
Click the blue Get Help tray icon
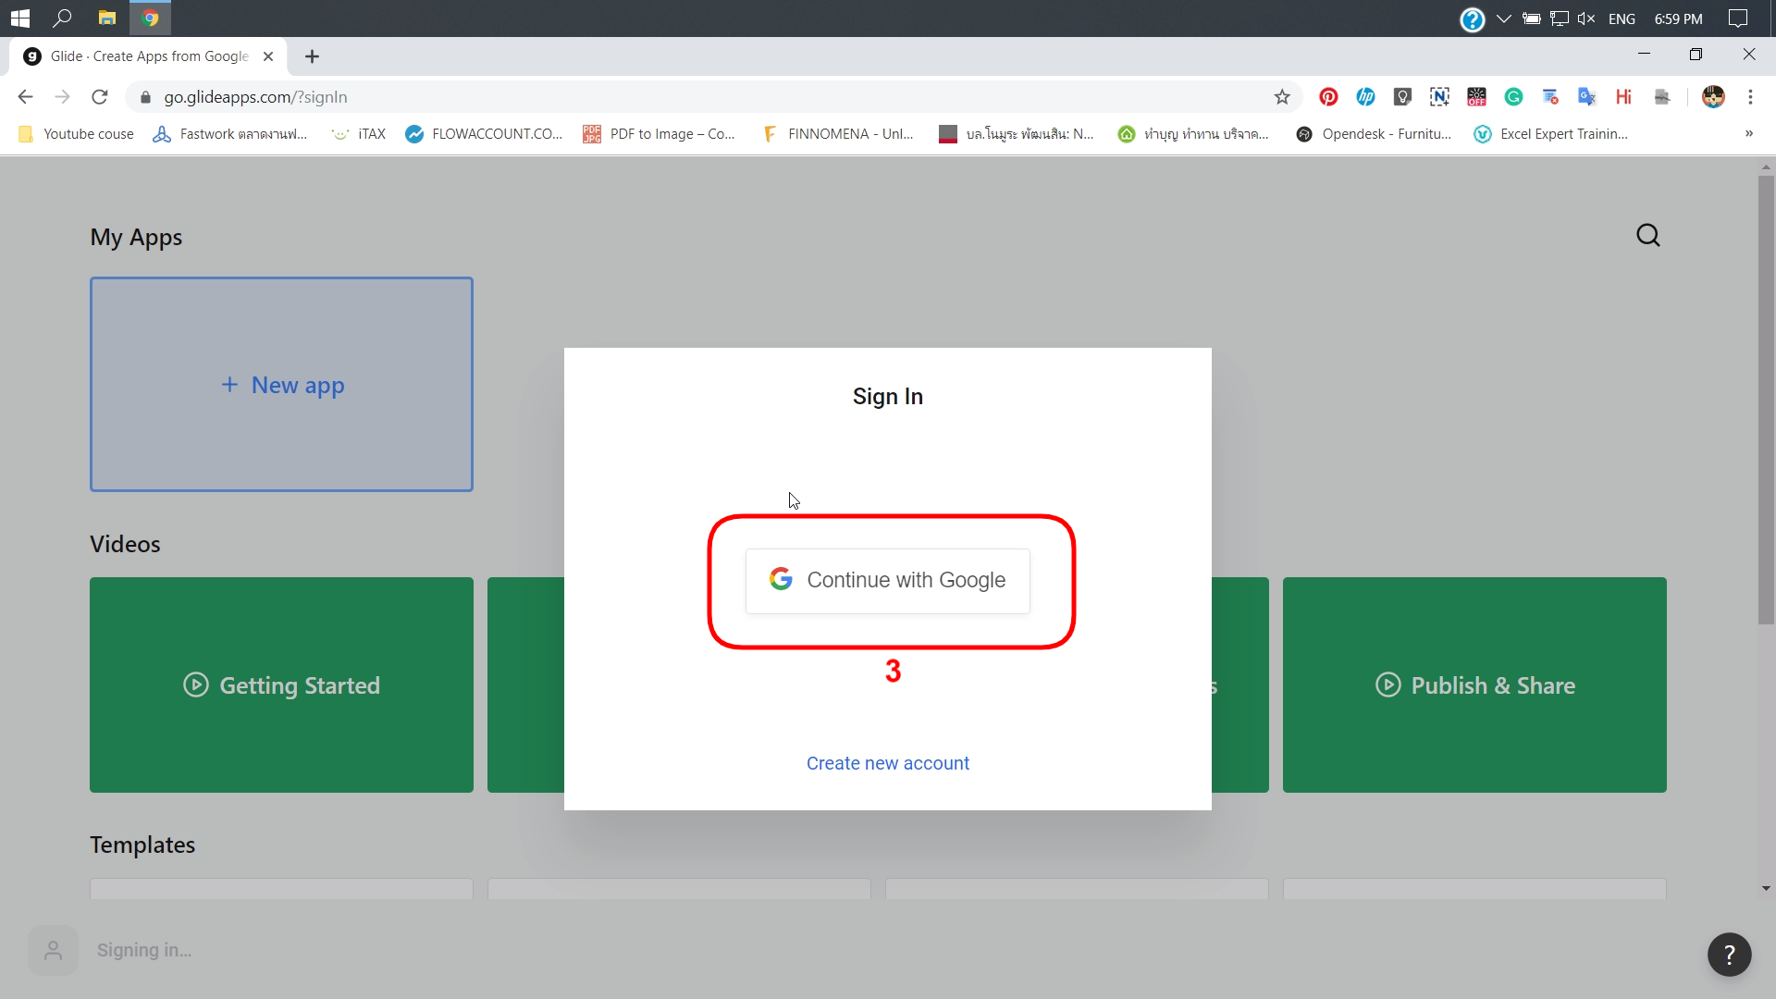(x=1473, y=18)
